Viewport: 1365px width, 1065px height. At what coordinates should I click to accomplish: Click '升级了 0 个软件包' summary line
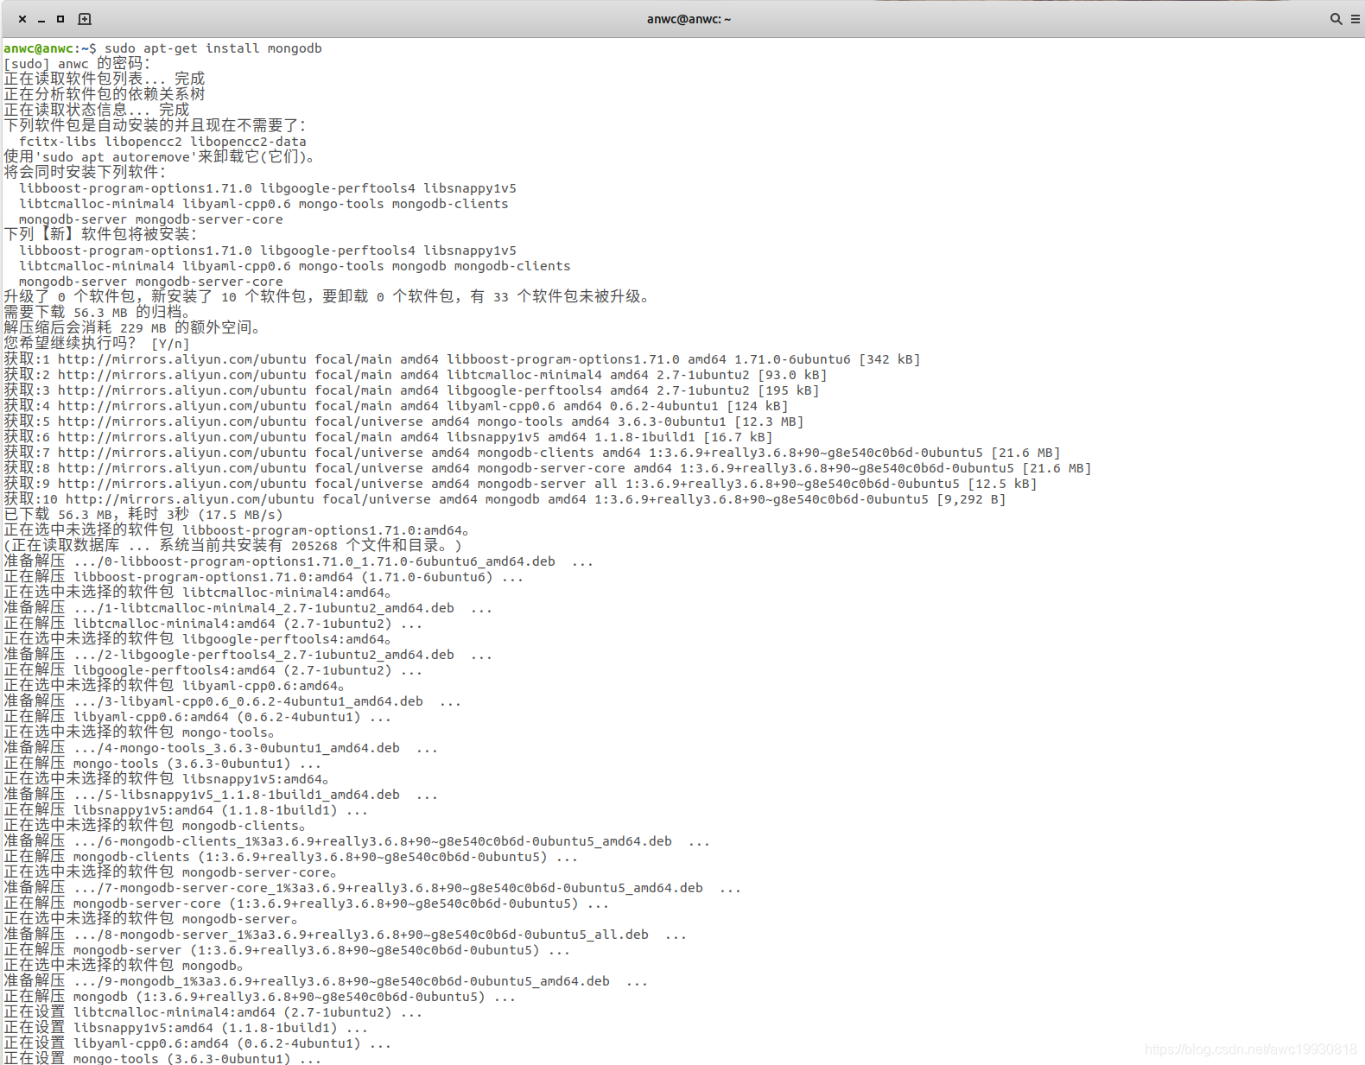click(x=327, y=297)
